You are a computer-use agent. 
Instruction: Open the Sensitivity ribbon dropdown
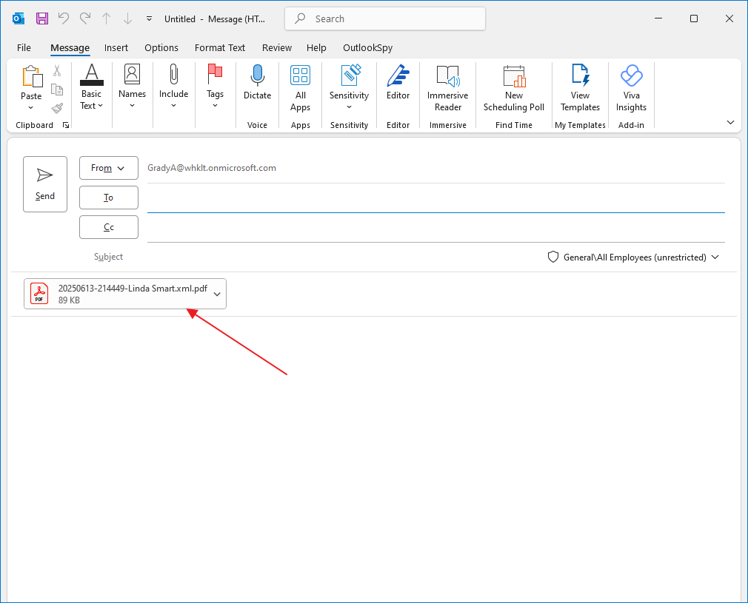point(350,88)
